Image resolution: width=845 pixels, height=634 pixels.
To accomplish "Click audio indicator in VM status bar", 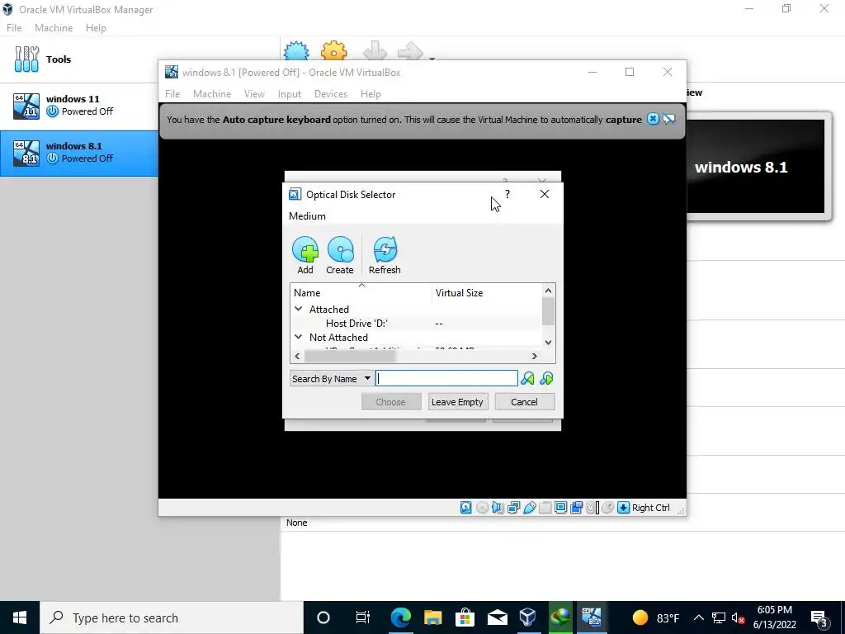I will [498, 508].
